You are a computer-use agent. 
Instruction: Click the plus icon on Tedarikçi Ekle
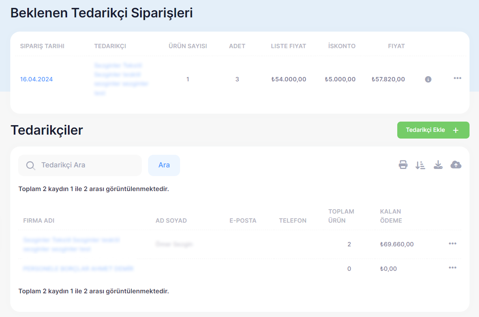tap(456, 130)
